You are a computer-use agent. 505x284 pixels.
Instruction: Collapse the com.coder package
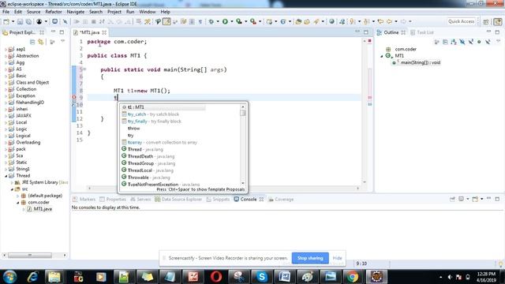click(17, 203)
